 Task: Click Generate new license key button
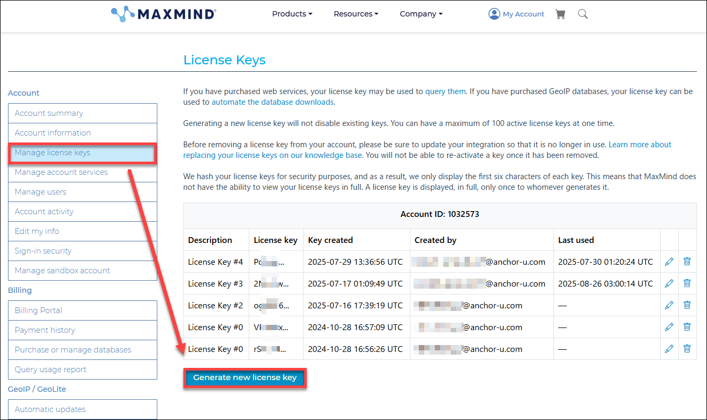pos(245,378)
